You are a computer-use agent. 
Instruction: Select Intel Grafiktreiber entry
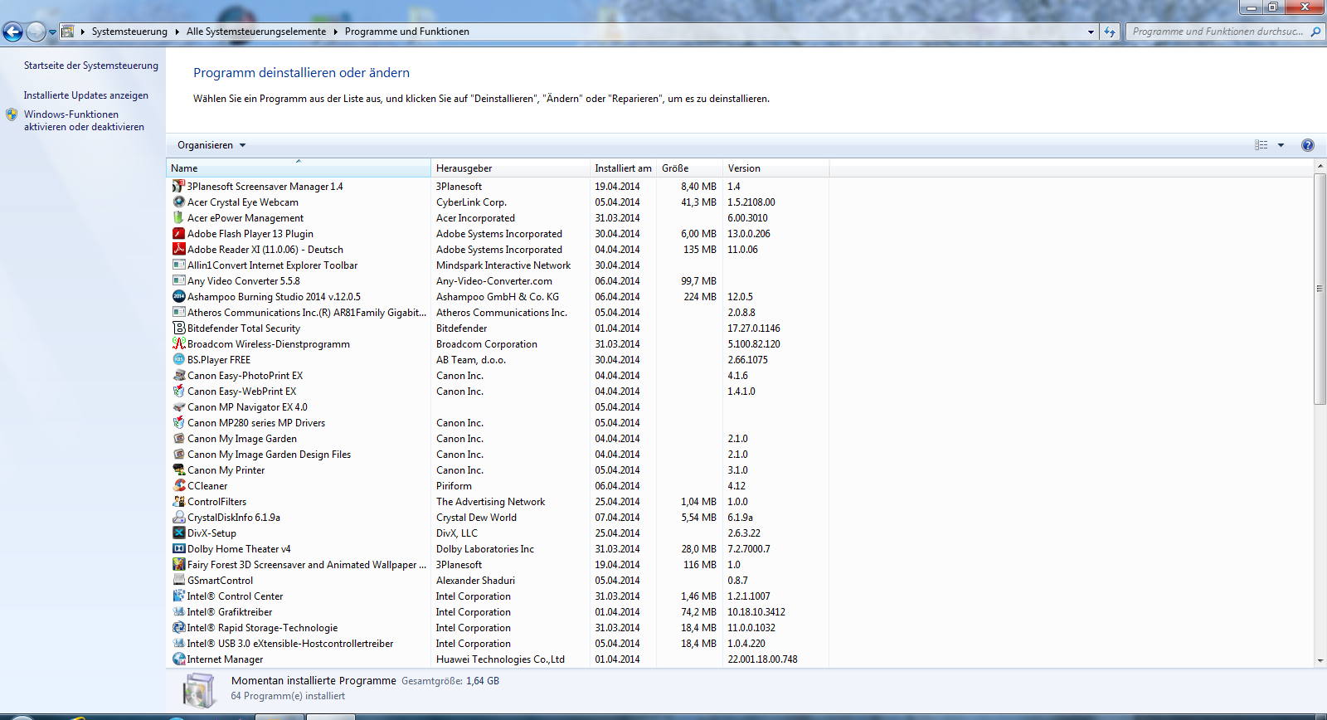[x=498, y=612]
